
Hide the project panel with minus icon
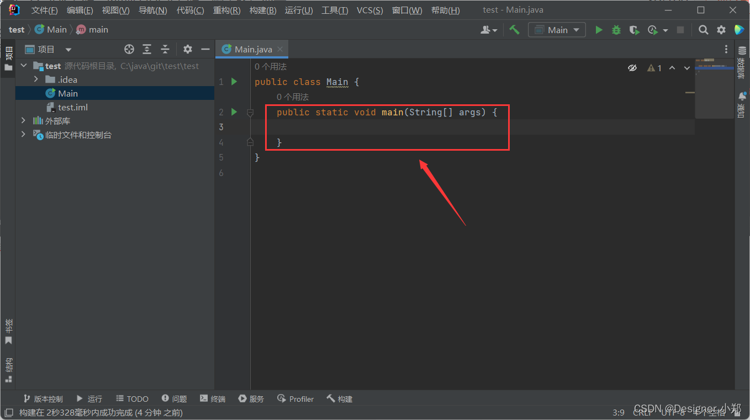pos(205,49)
